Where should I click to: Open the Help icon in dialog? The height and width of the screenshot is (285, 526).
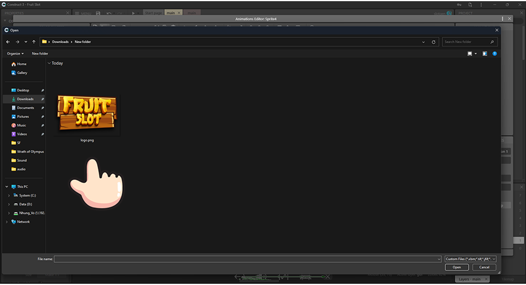494,53
